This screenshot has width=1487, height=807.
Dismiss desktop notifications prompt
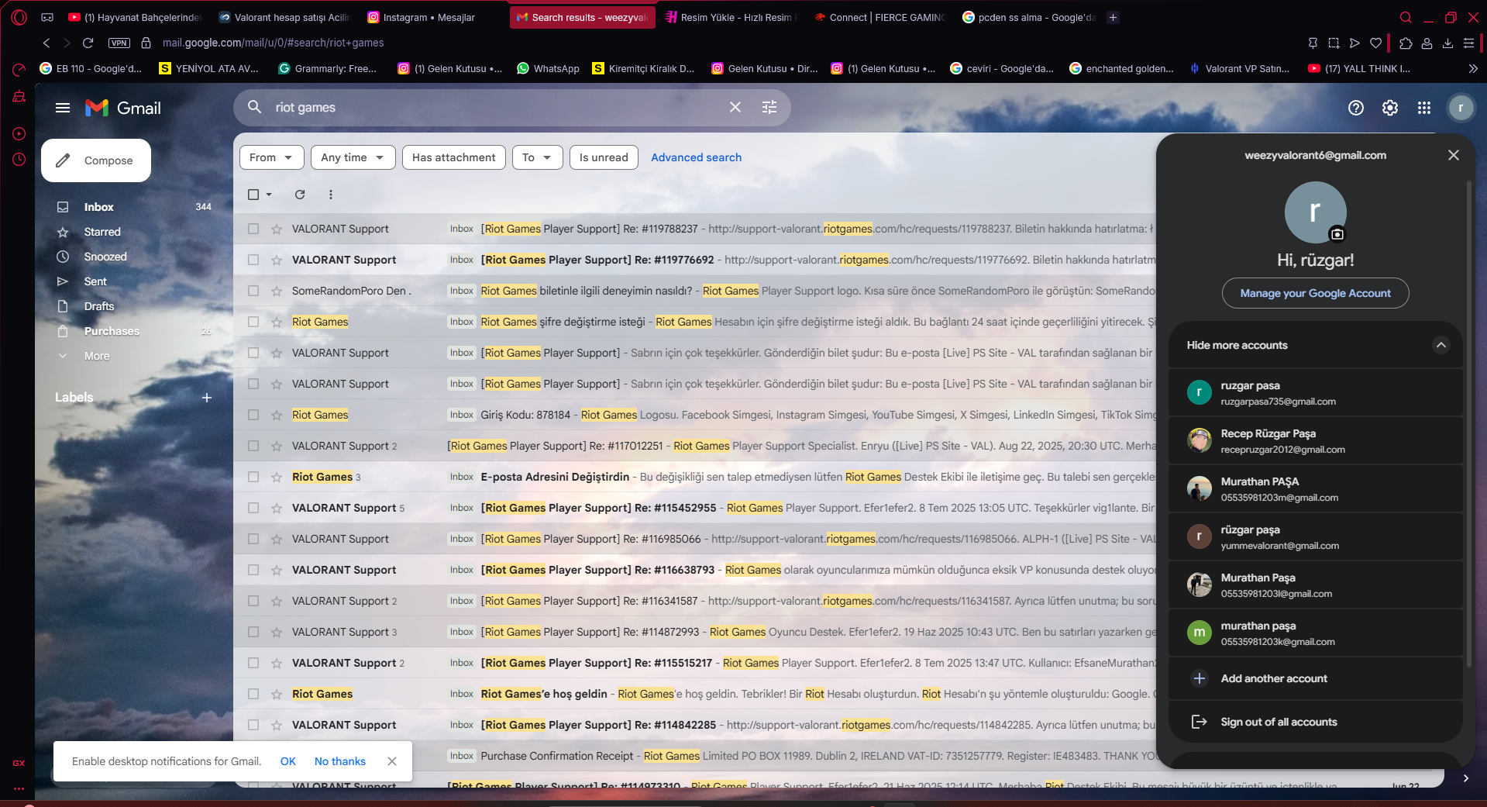pyautogui.click(x=392, y=761)
